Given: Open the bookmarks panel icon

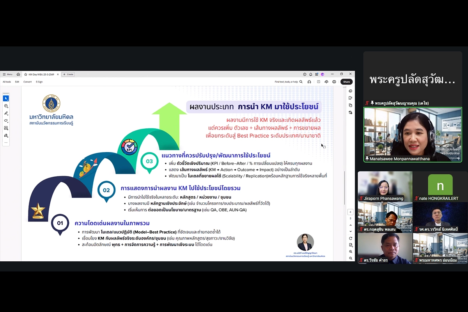Looking at the screenshot, I should 351,98.
